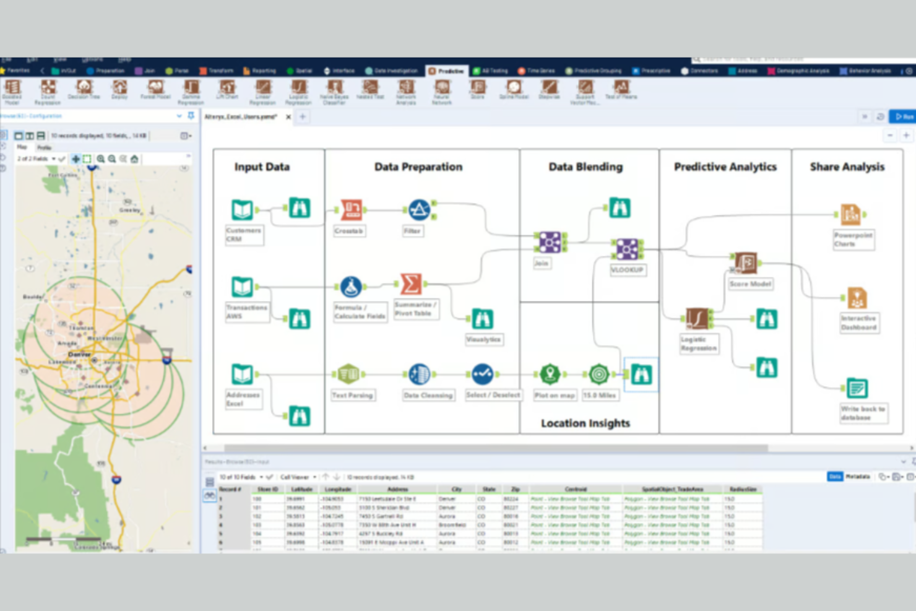
Task: Click the Data Cleansing node
Action: click(x=419, y=374)
